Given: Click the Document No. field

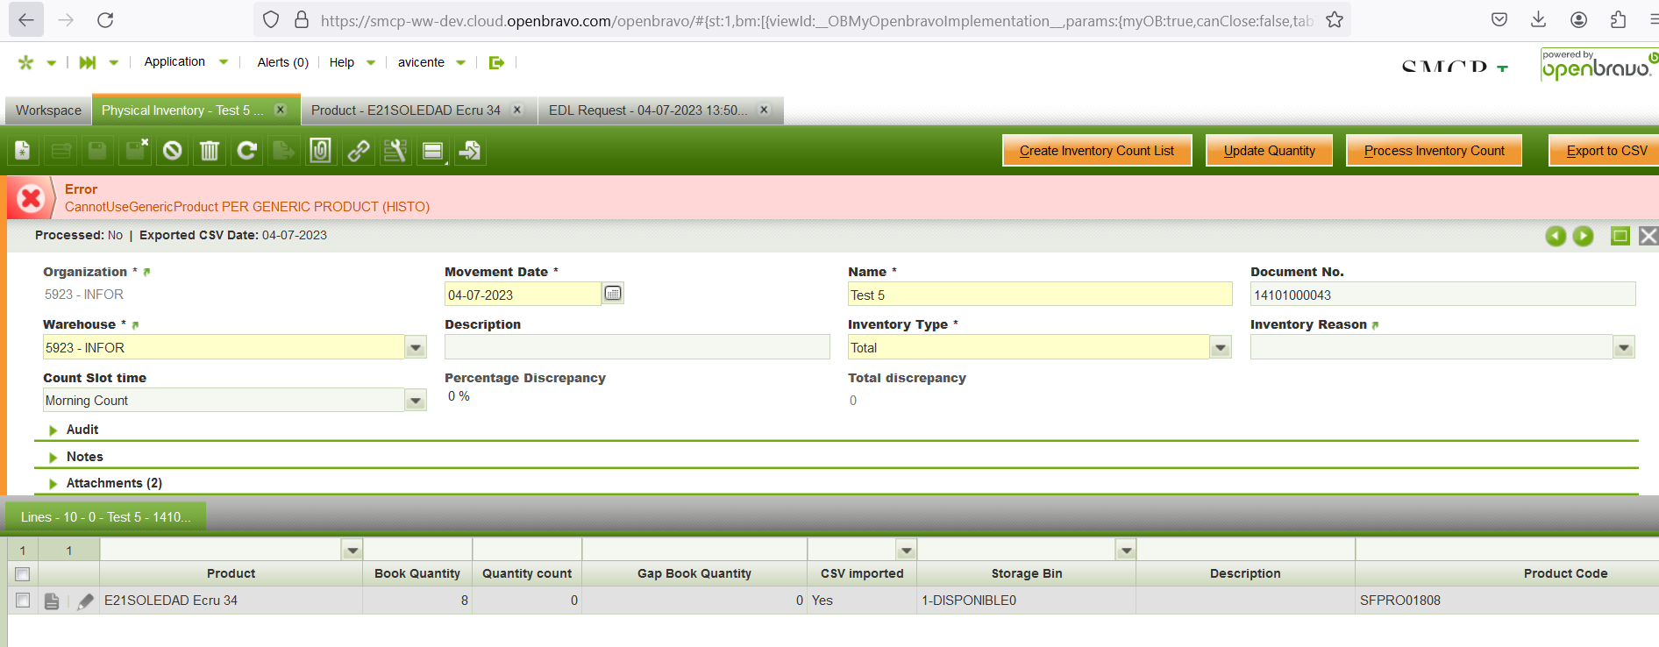Looking at the screenshot, I should coord(1442,295).
